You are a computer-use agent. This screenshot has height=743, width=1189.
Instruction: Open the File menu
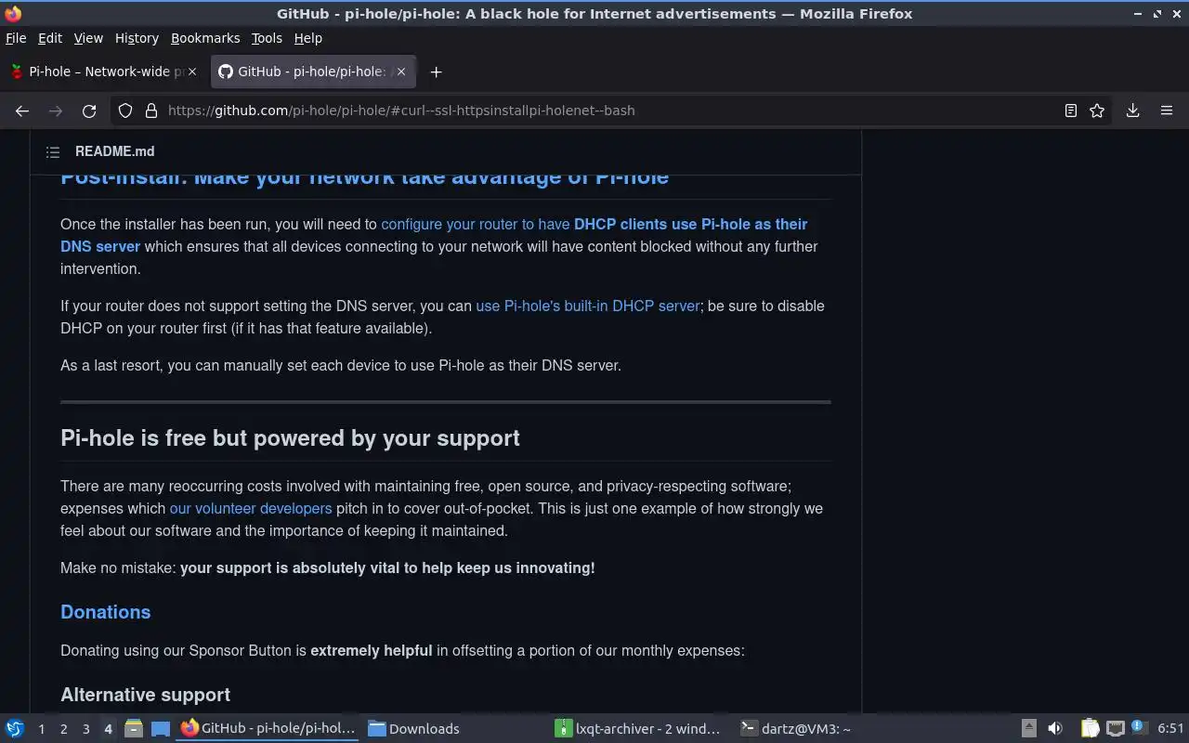tap(16, 38)
